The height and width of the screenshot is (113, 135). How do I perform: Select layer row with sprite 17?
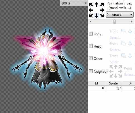(112, 88)
